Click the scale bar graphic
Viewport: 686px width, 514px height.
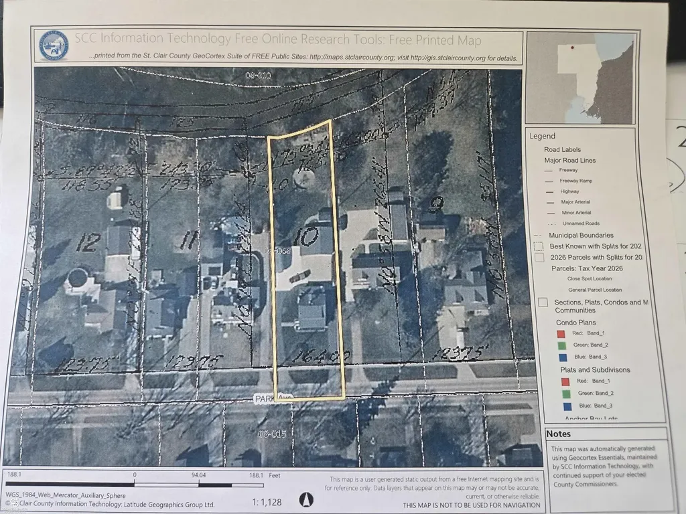(x=134, y=485)
